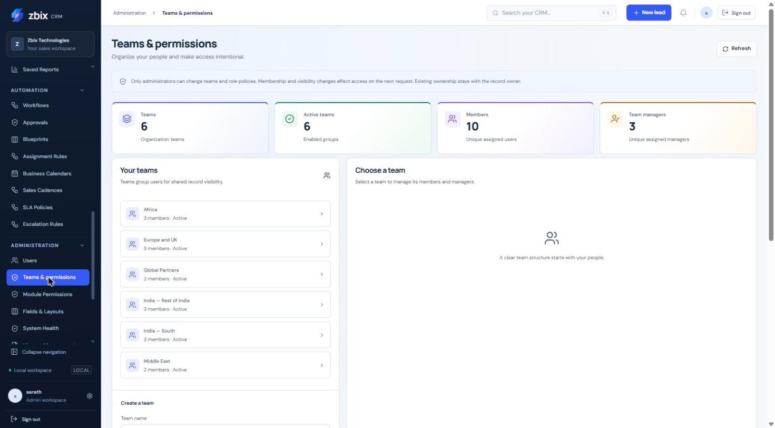Open Workflows in the sidebar
The image size is (775, 428).
point(48,105)
